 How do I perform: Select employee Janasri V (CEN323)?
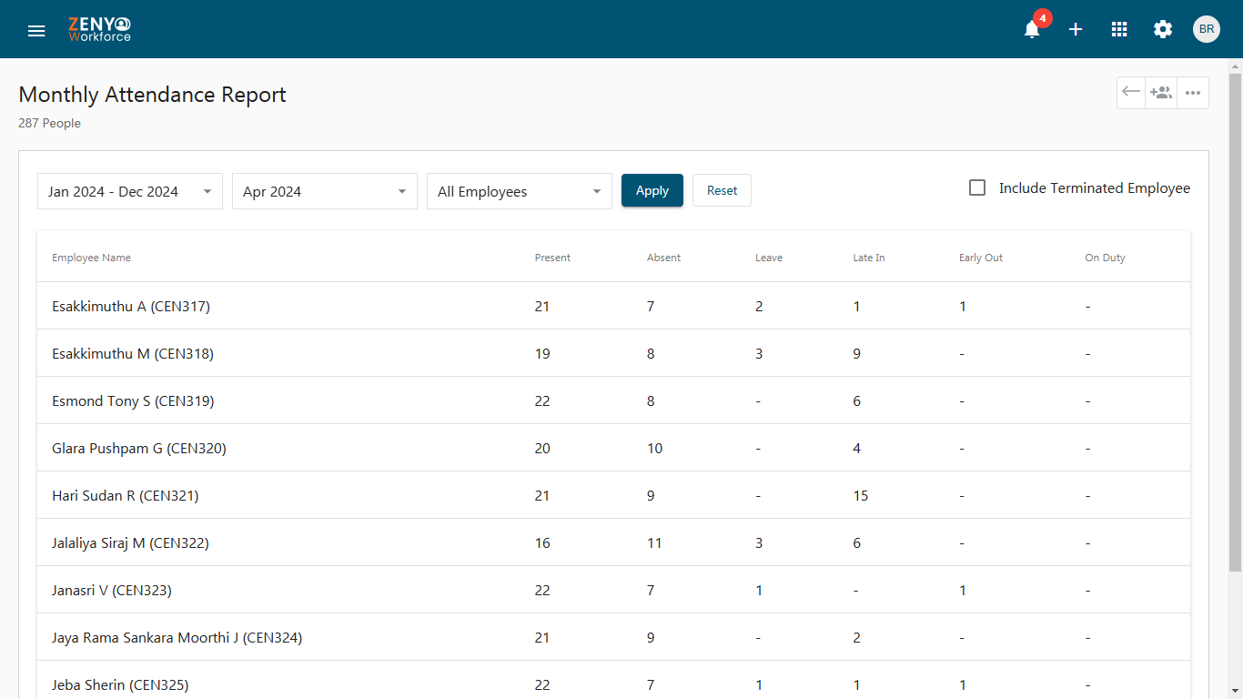112,591
